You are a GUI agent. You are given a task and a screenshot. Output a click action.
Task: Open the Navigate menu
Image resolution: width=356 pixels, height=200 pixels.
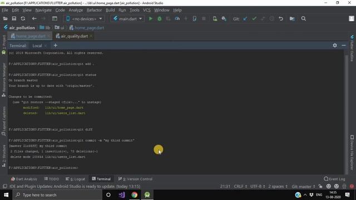tap(43, 10)
